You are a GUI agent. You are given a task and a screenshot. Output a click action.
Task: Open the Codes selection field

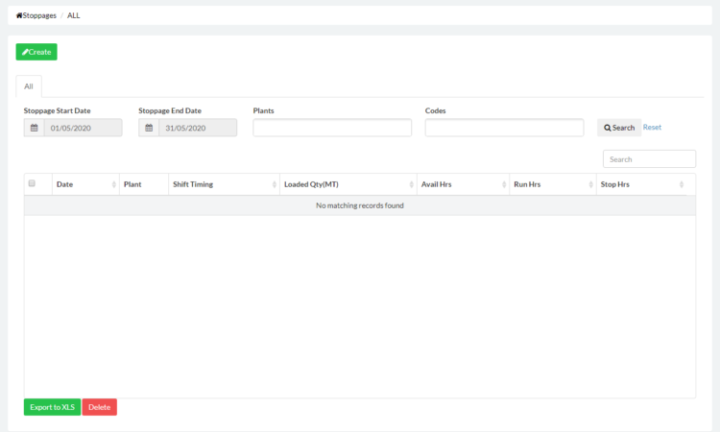click(x=504, y=128)
